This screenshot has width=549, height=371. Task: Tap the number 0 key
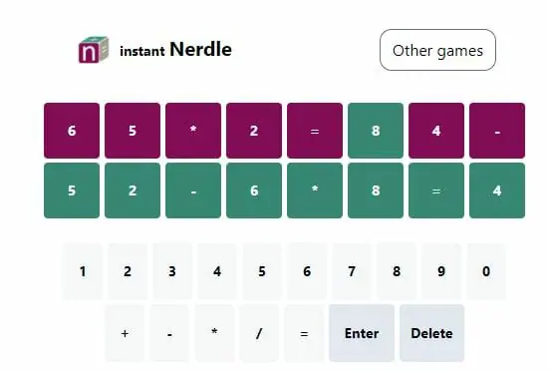[486, 271]
